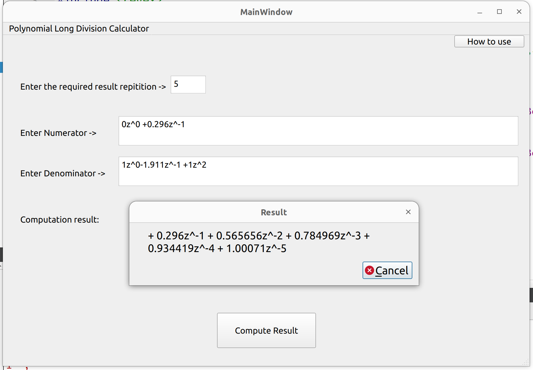Open the How to use help
533x370 pixels.
[489, 41]
